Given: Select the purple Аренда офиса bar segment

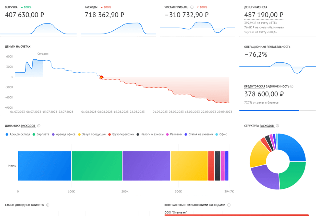Looking at the screenshot, I should pyautogui.click(x=146, y=166).
